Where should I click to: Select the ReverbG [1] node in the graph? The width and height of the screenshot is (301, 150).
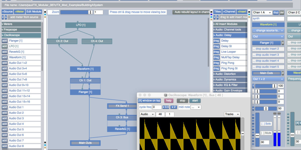point(122,129)
